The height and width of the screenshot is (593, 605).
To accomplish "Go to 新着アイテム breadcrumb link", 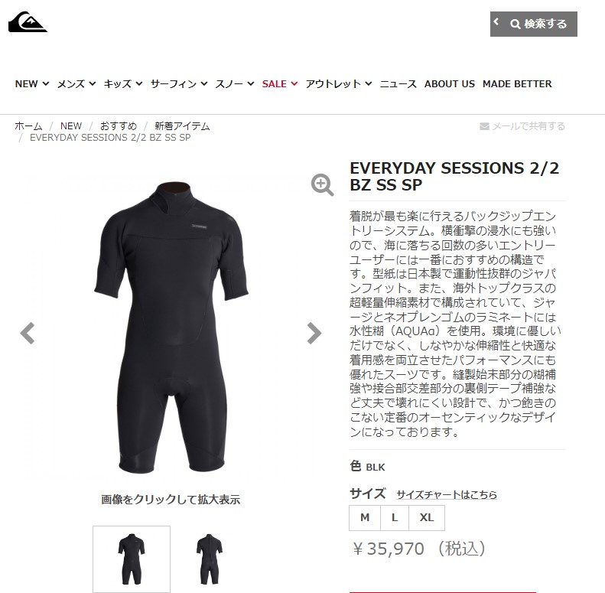I will coord(182,126).
